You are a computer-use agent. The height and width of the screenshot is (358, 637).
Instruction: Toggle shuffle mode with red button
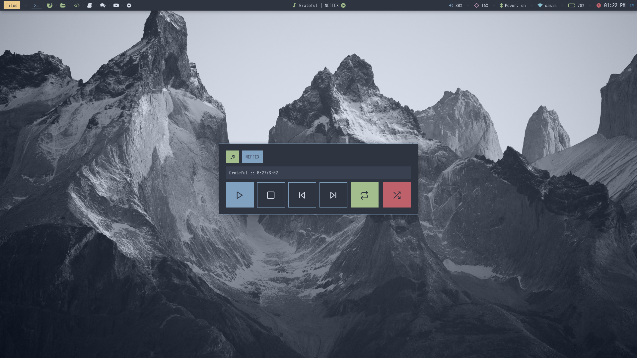coord(397,195)
